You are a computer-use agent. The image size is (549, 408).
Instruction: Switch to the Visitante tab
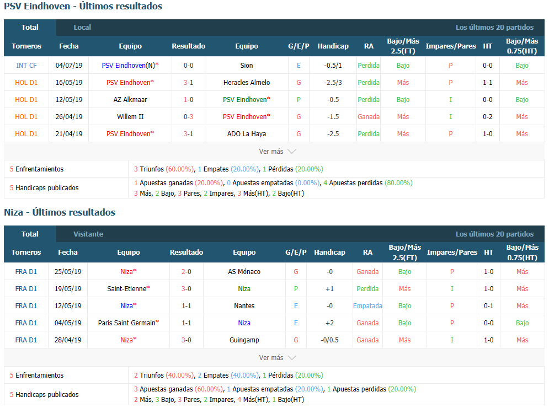click(x=88, y=234)
